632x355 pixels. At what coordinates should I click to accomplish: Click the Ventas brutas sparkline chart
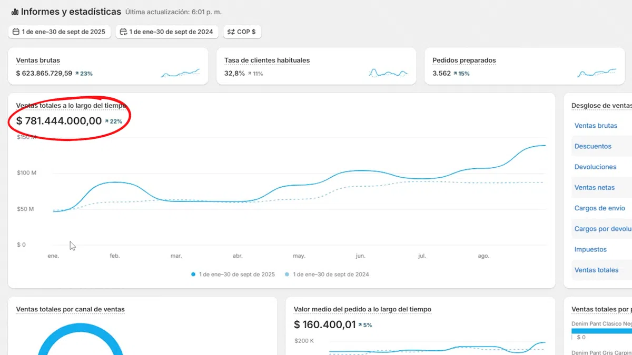pyautogui.click(x=180, y=73)
